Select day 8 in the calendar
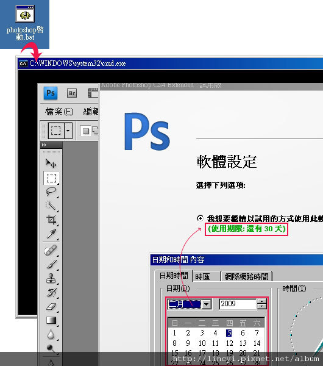323x366 pixels. (174, 343)
